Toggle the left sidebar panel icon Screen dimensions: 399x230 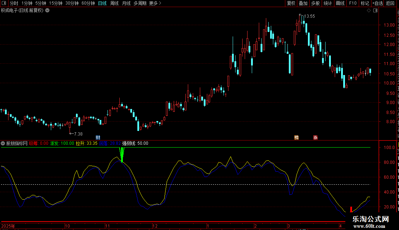click(4, 3)
